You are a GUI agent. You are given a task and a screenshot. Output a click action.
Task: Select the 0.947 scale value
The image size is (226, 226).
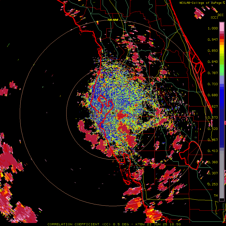(213, 39)
